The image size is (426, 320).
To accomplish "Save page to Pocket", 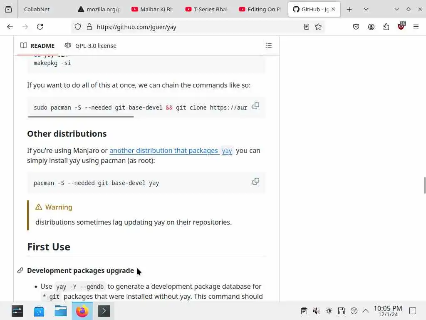I will tap(356, 27).
